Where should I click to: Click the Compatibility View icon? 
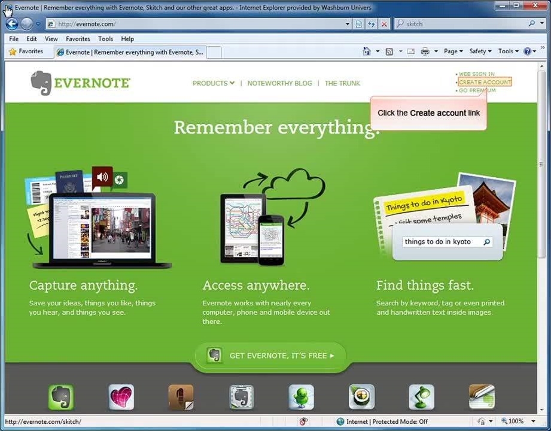pos(359,24)
